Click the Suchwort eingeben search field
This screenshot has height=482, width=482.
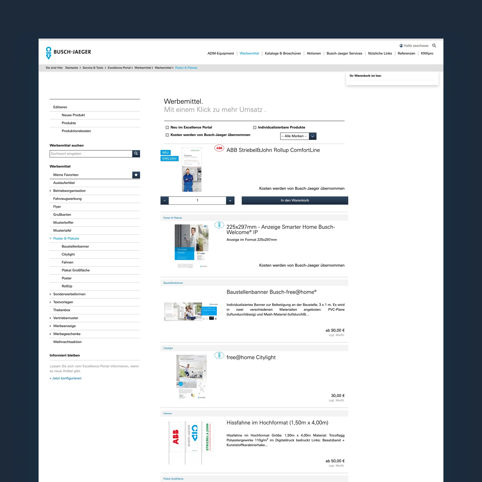[x=91, y=154]
